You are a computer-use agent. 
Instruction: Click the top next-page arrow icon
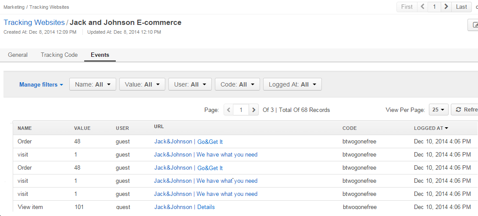446,7
